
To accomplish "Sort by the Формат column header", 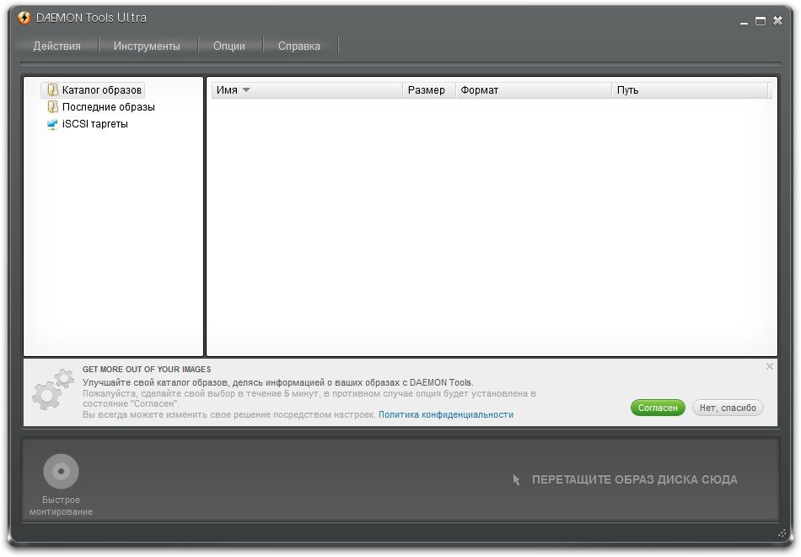I will 534,90.
